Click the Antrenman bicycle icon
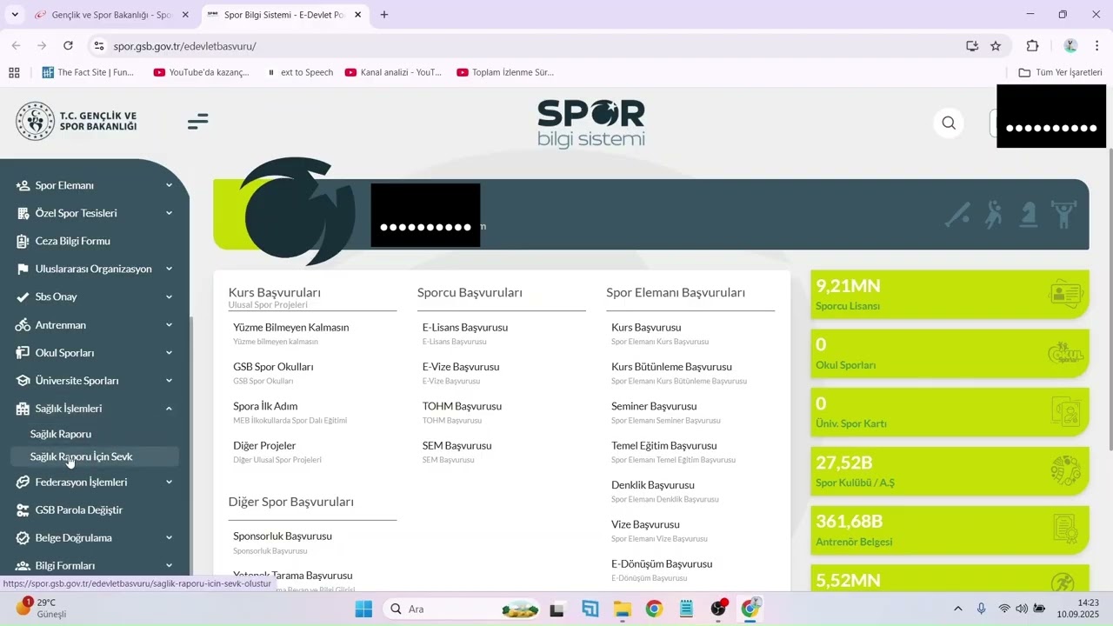The image size is (1113, 626). 23,325
